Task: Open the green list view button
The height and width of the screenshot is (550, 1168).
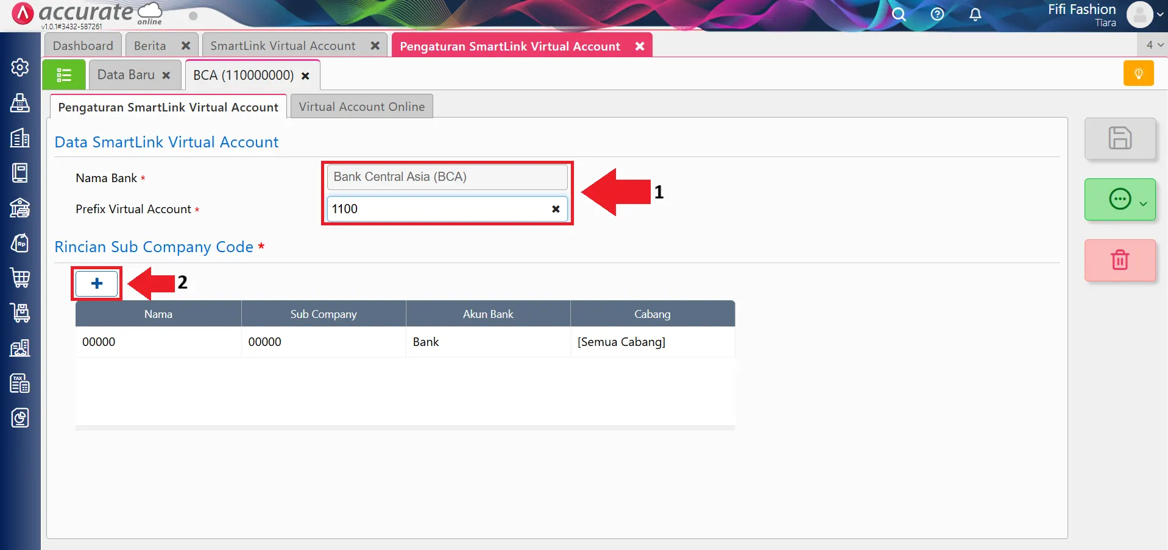Action: (x=64, y=75)
